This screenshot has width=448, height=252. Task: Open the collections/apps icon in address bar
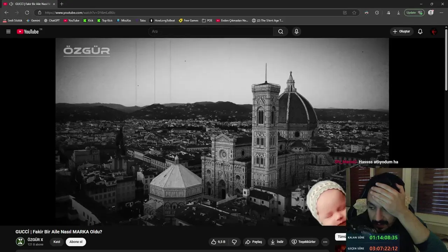345,13
